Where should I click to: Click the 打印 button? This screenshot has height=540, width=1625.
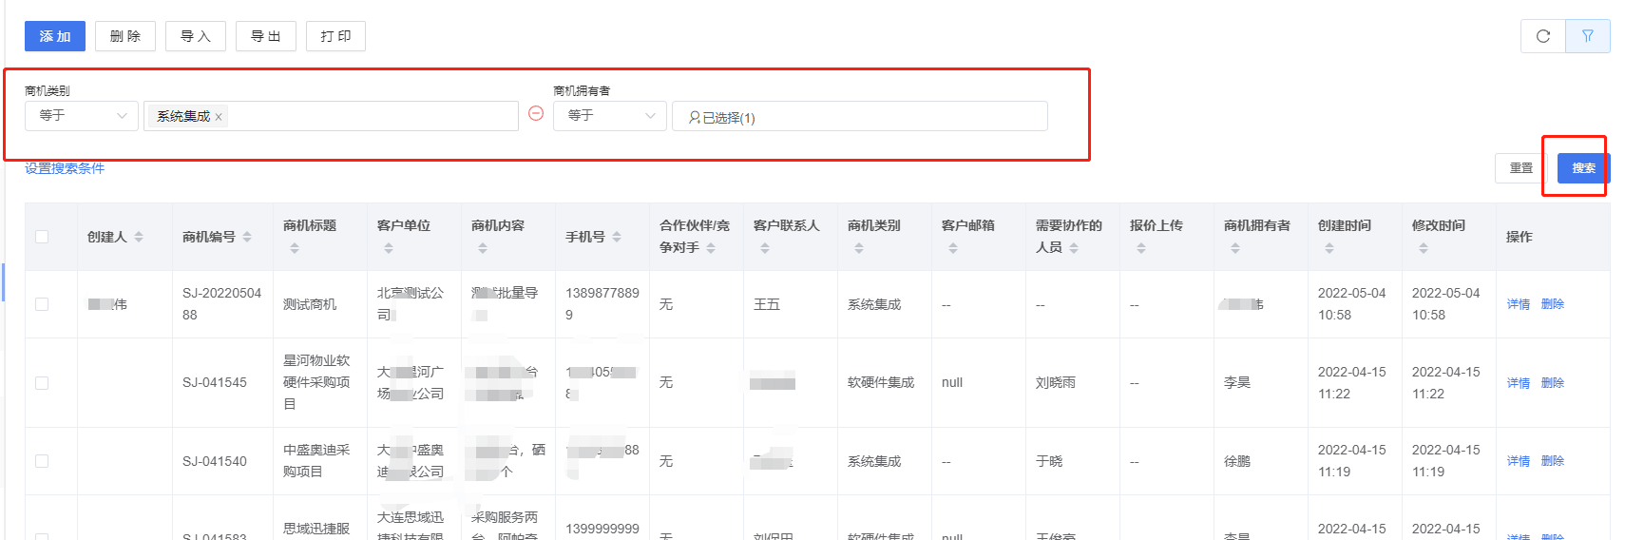336,36
